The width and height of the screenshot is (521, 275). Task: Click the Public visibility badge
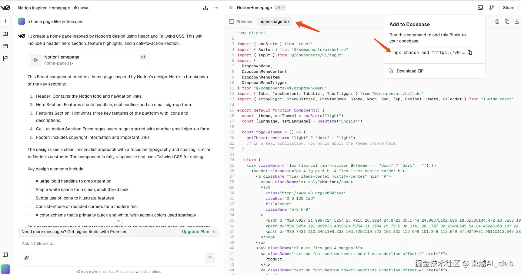[x=81, y=8]
